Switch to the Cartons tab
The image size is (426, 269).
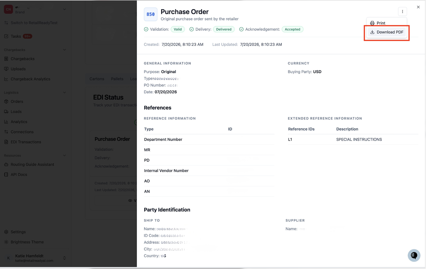pos(97,79)
